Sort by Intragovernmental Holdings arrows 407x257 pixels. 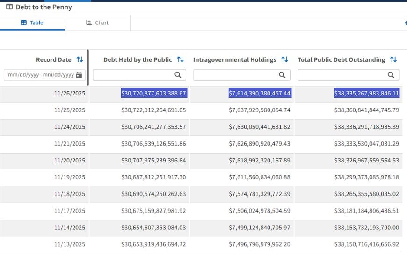coord(285,59)
